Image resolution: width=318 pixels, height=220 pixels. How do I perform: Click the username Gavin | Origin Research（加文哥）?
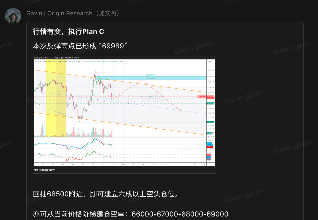pyautogui.click(x=73, y=13)
